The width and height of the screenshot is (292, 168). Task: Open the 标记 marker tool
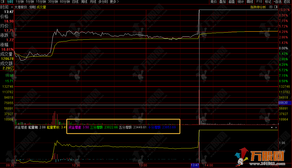(x=268, y=2)
